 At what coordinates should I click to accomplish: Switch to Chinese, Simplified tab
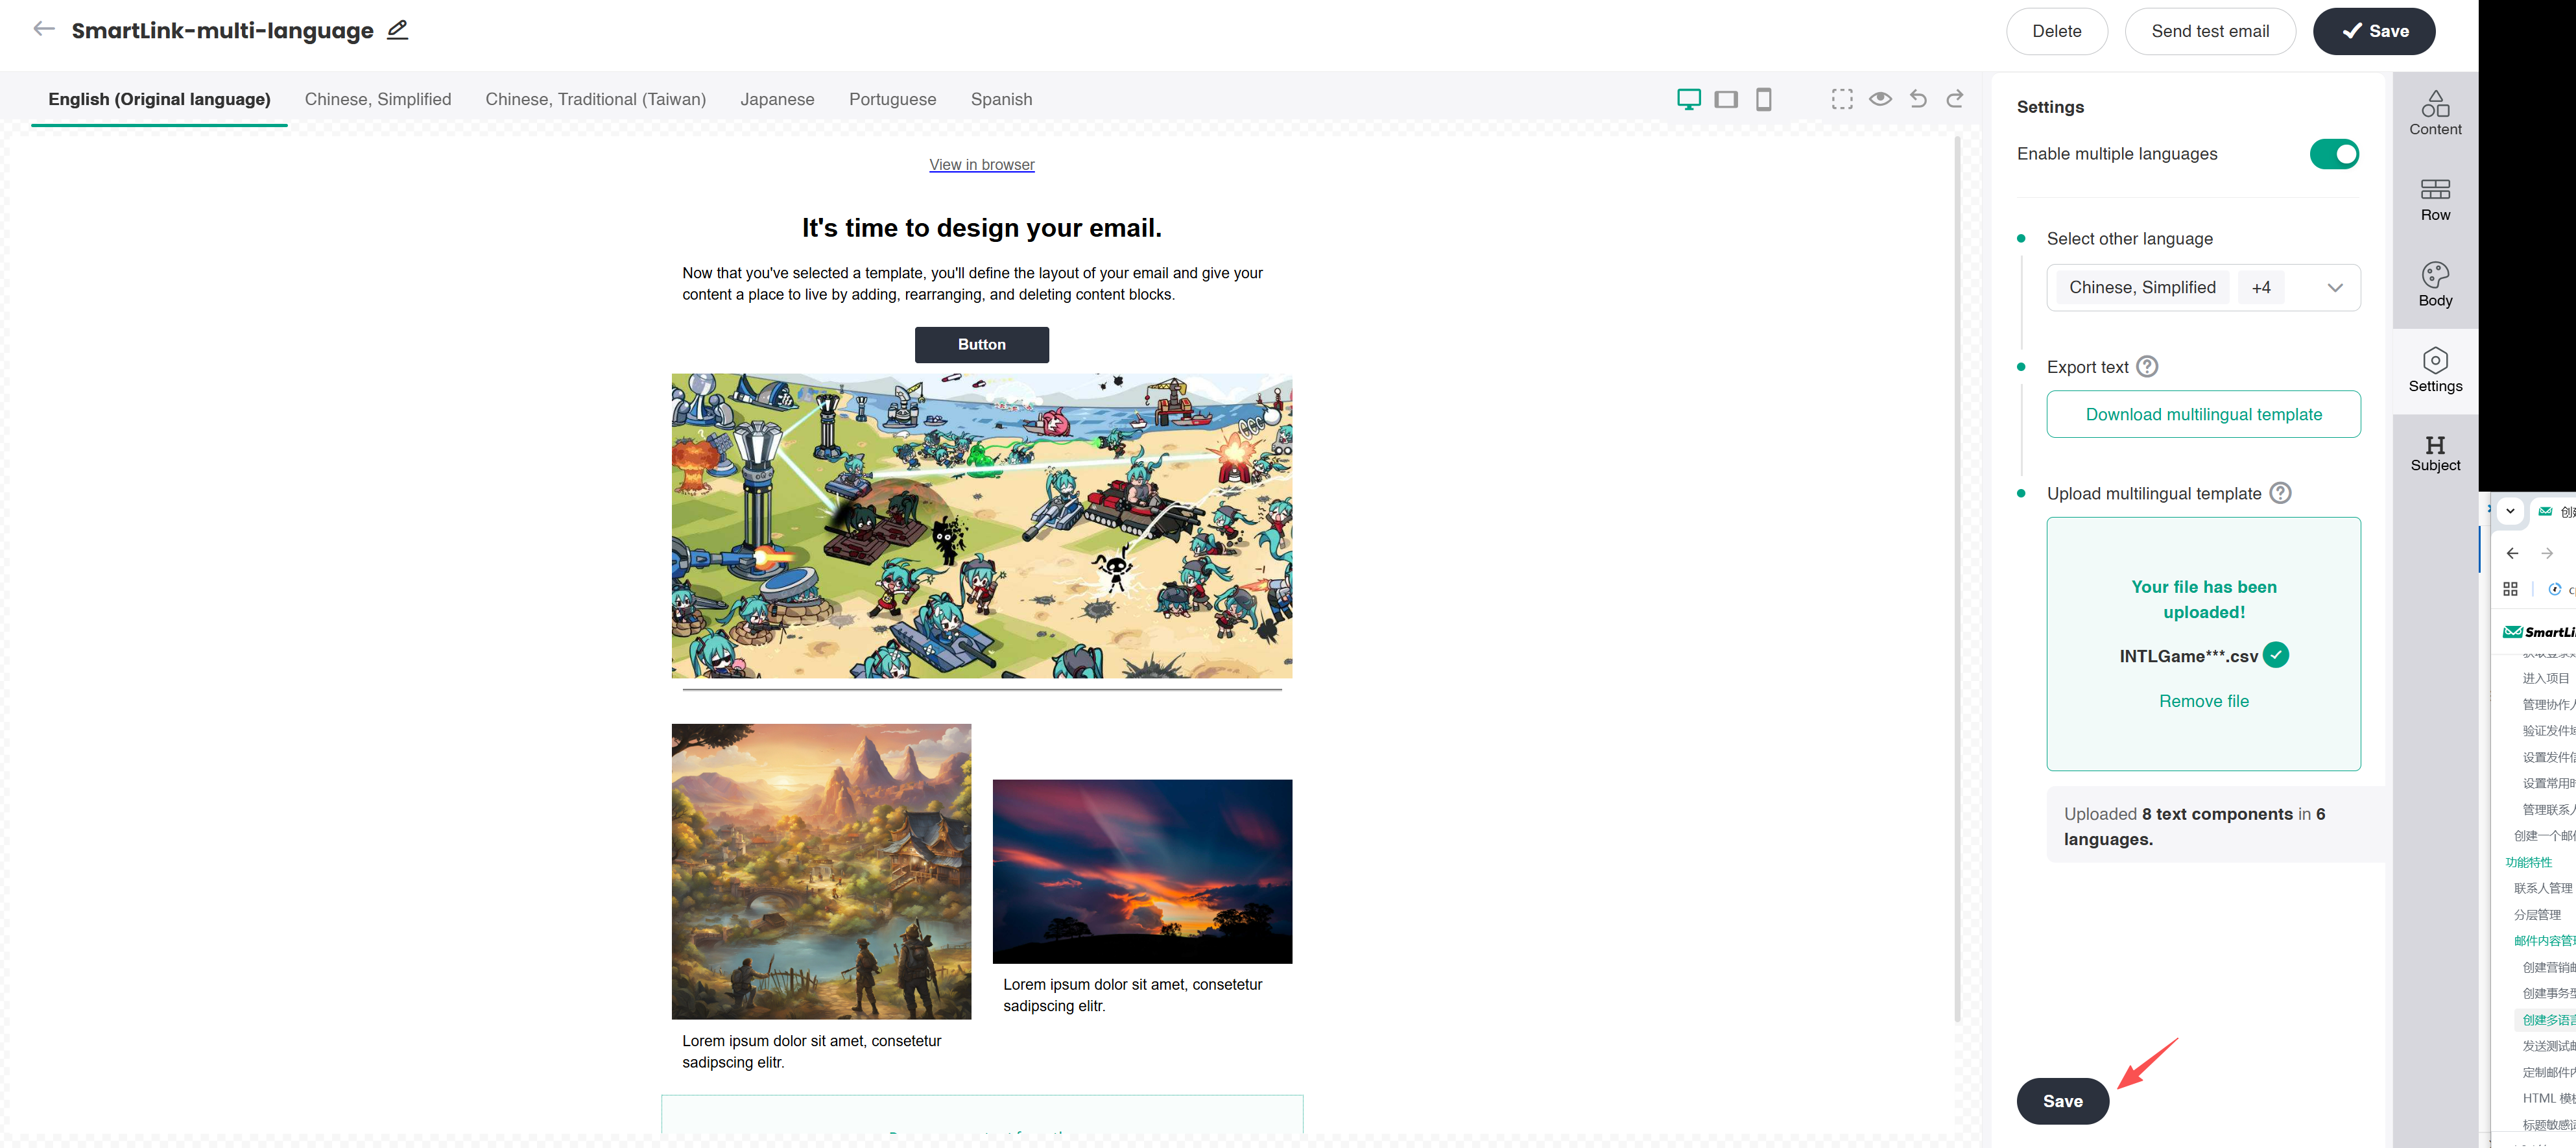[377, 99]
